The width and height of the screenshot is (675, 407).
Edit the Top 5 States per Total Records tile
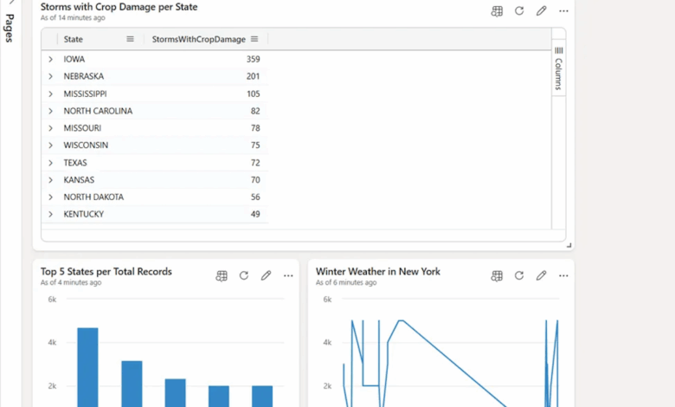coord(267,276)
